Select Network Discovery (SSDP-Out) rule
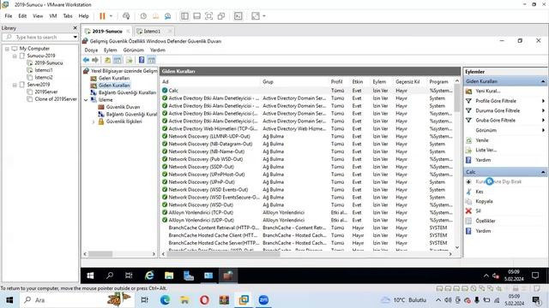Screen dimensions: 549x308 coord(307,167)
